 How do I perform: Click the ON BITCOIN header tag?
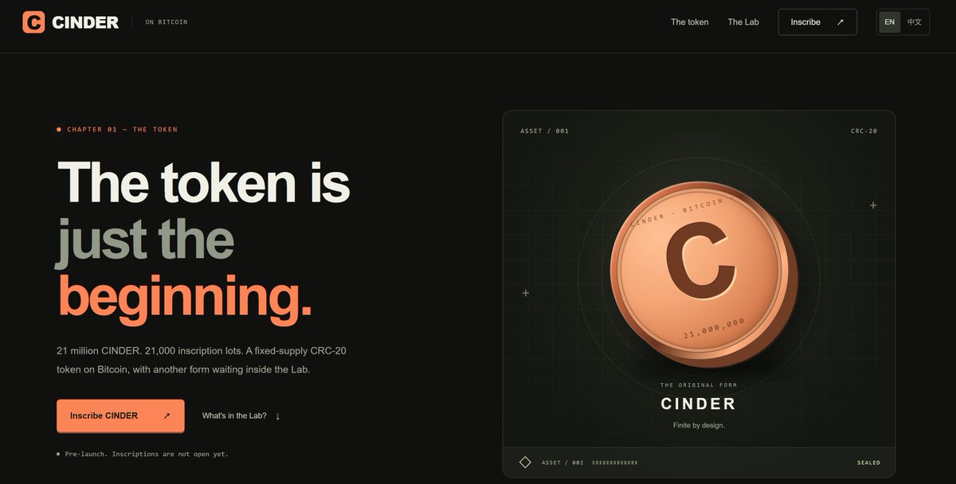167,22
